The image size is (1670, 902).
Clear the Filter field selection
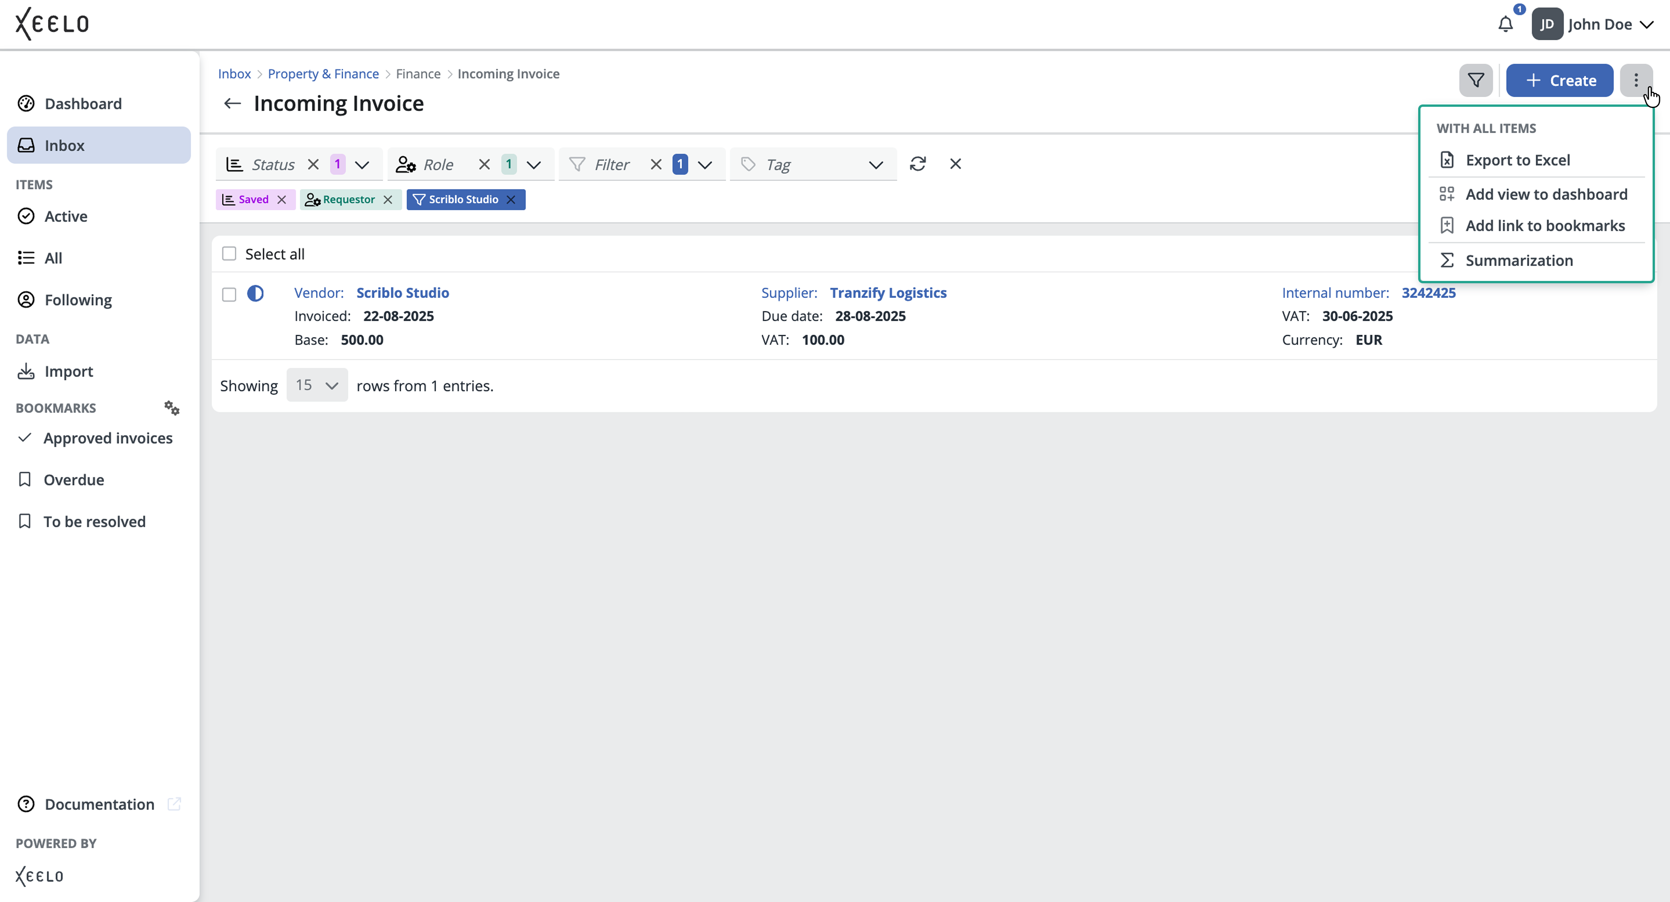click(656, 164)
